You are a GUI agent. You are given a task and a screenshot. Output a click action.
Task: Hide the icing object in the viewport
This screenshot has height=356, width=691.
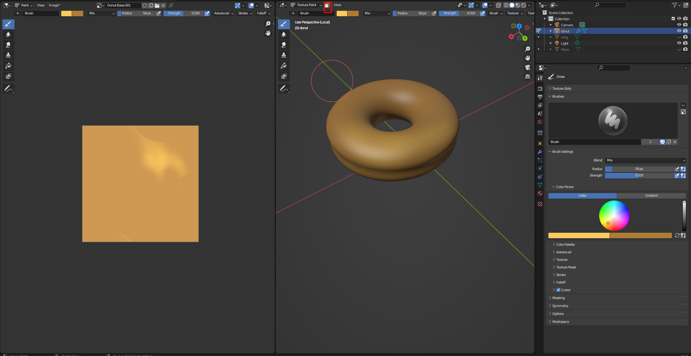click(x=679, y=37)
